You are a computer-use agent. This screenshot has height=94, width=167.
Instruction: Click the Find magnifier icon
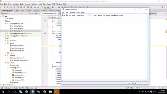[28, 7]
